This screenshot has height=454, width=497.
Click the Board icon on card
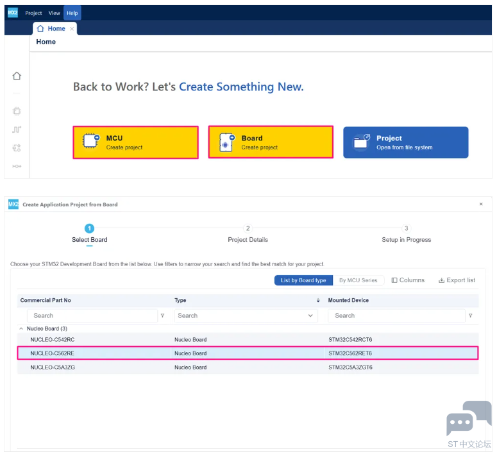227,142
